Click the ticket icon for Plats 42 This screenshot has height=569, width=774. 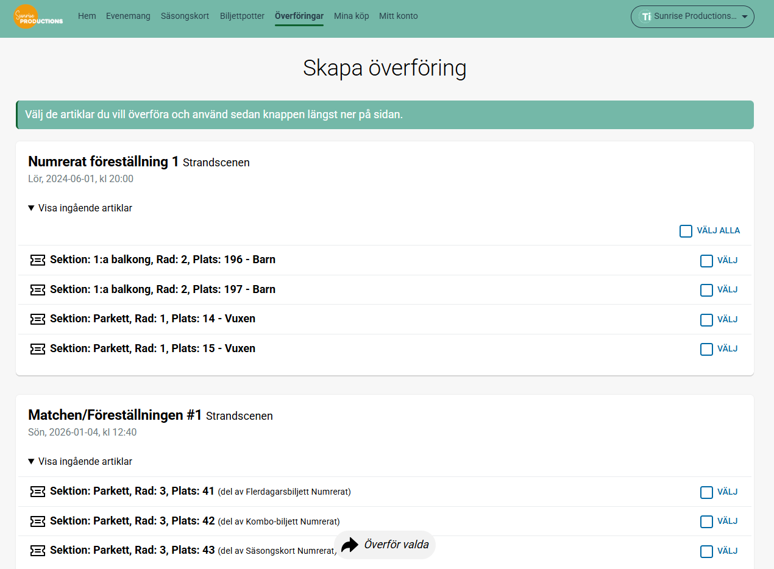38,521
